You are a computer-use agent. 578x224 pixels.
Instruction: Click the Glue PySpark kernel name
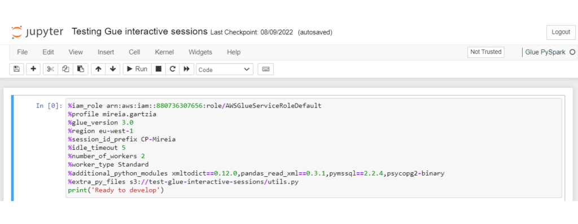coord(546,52)
